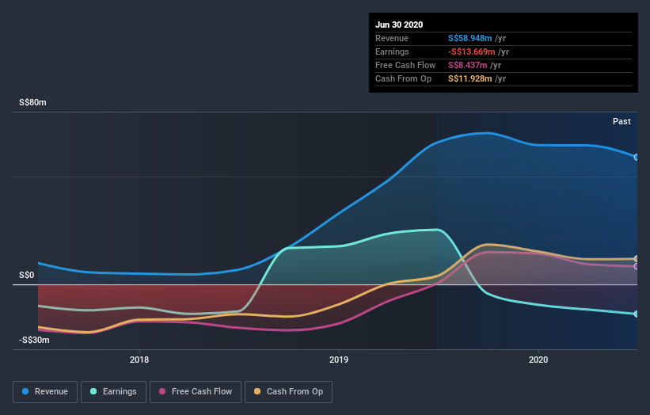Click the S$0 y-axis label
Viewport: 650px width, 415px height.
point(27,275)
